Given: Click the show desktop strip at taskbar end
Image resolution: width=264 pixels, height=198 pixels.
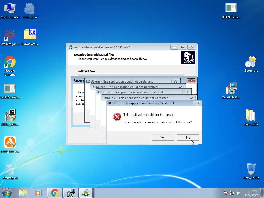Looking at the screenshot, I should [x=263, y=193].
